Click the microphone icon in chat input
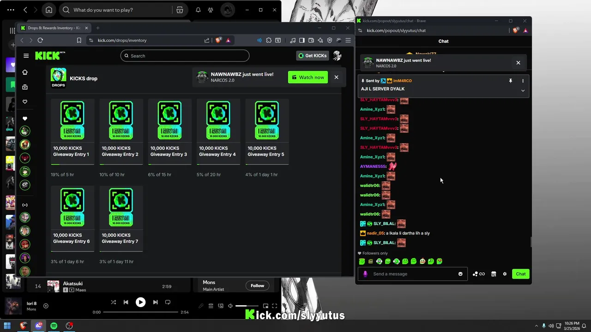 [x=365, y=274]
